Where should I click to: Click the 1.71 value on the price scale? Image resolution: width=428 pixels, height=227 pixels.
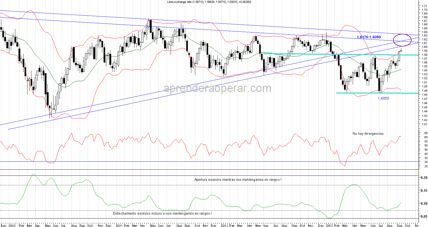425,6
